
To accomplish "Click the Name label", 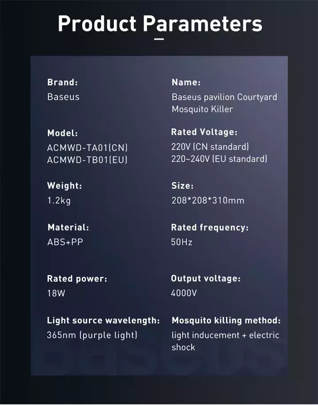I will click(x=186, y=82).
